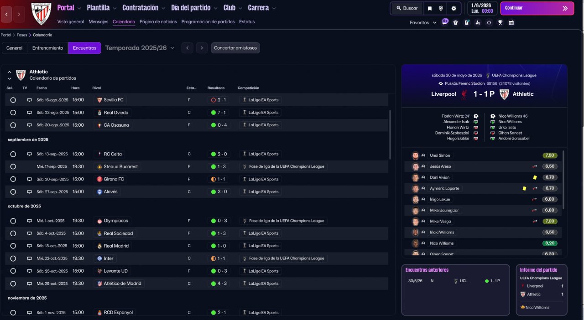This screenshot has width=584, height=320.
Task: Go to previous season with left arrow
Action: click(187, 48)
